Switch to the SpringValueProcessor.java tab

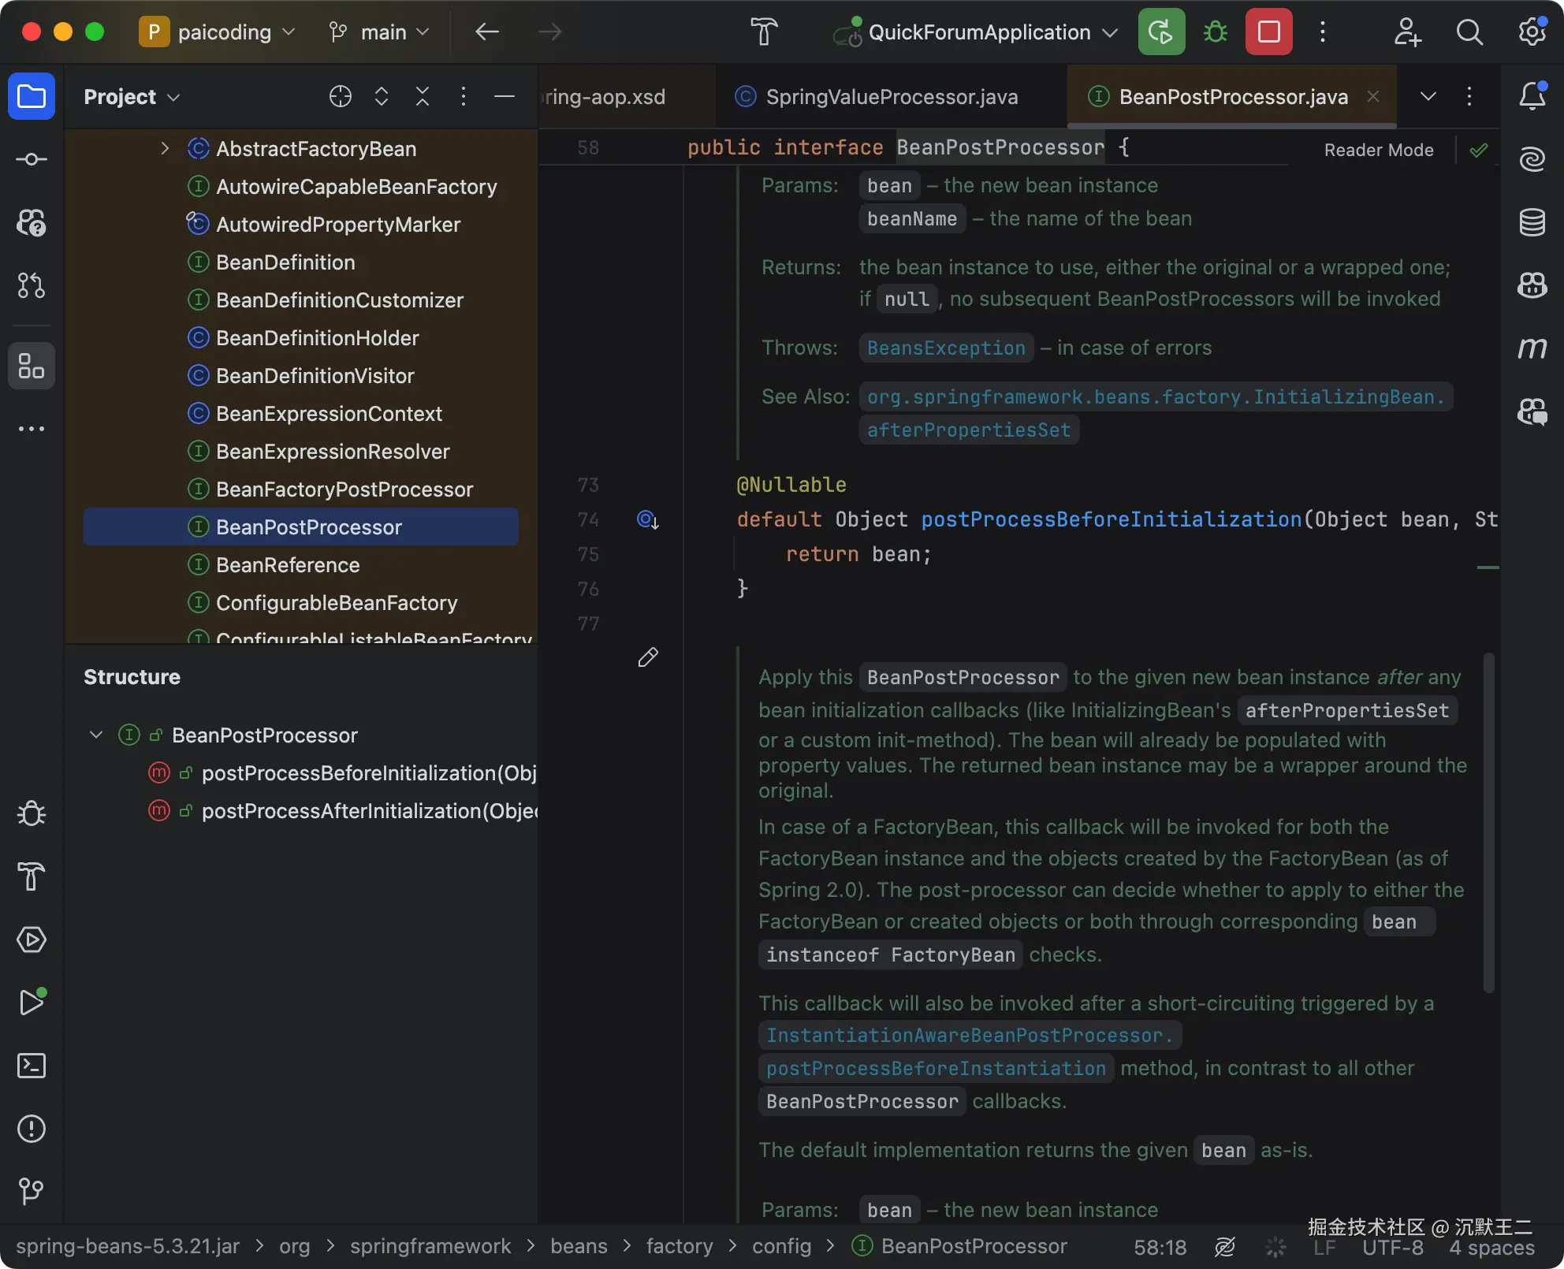click(x=891, y=96)
